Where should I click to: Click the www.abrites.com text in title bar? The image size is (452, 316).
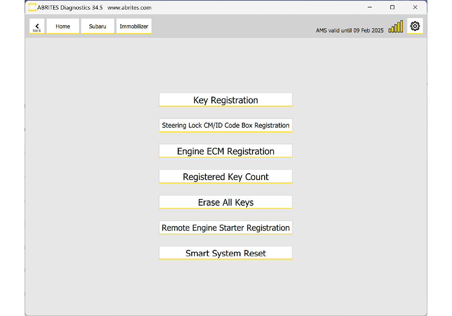click(x=129, y=8)
